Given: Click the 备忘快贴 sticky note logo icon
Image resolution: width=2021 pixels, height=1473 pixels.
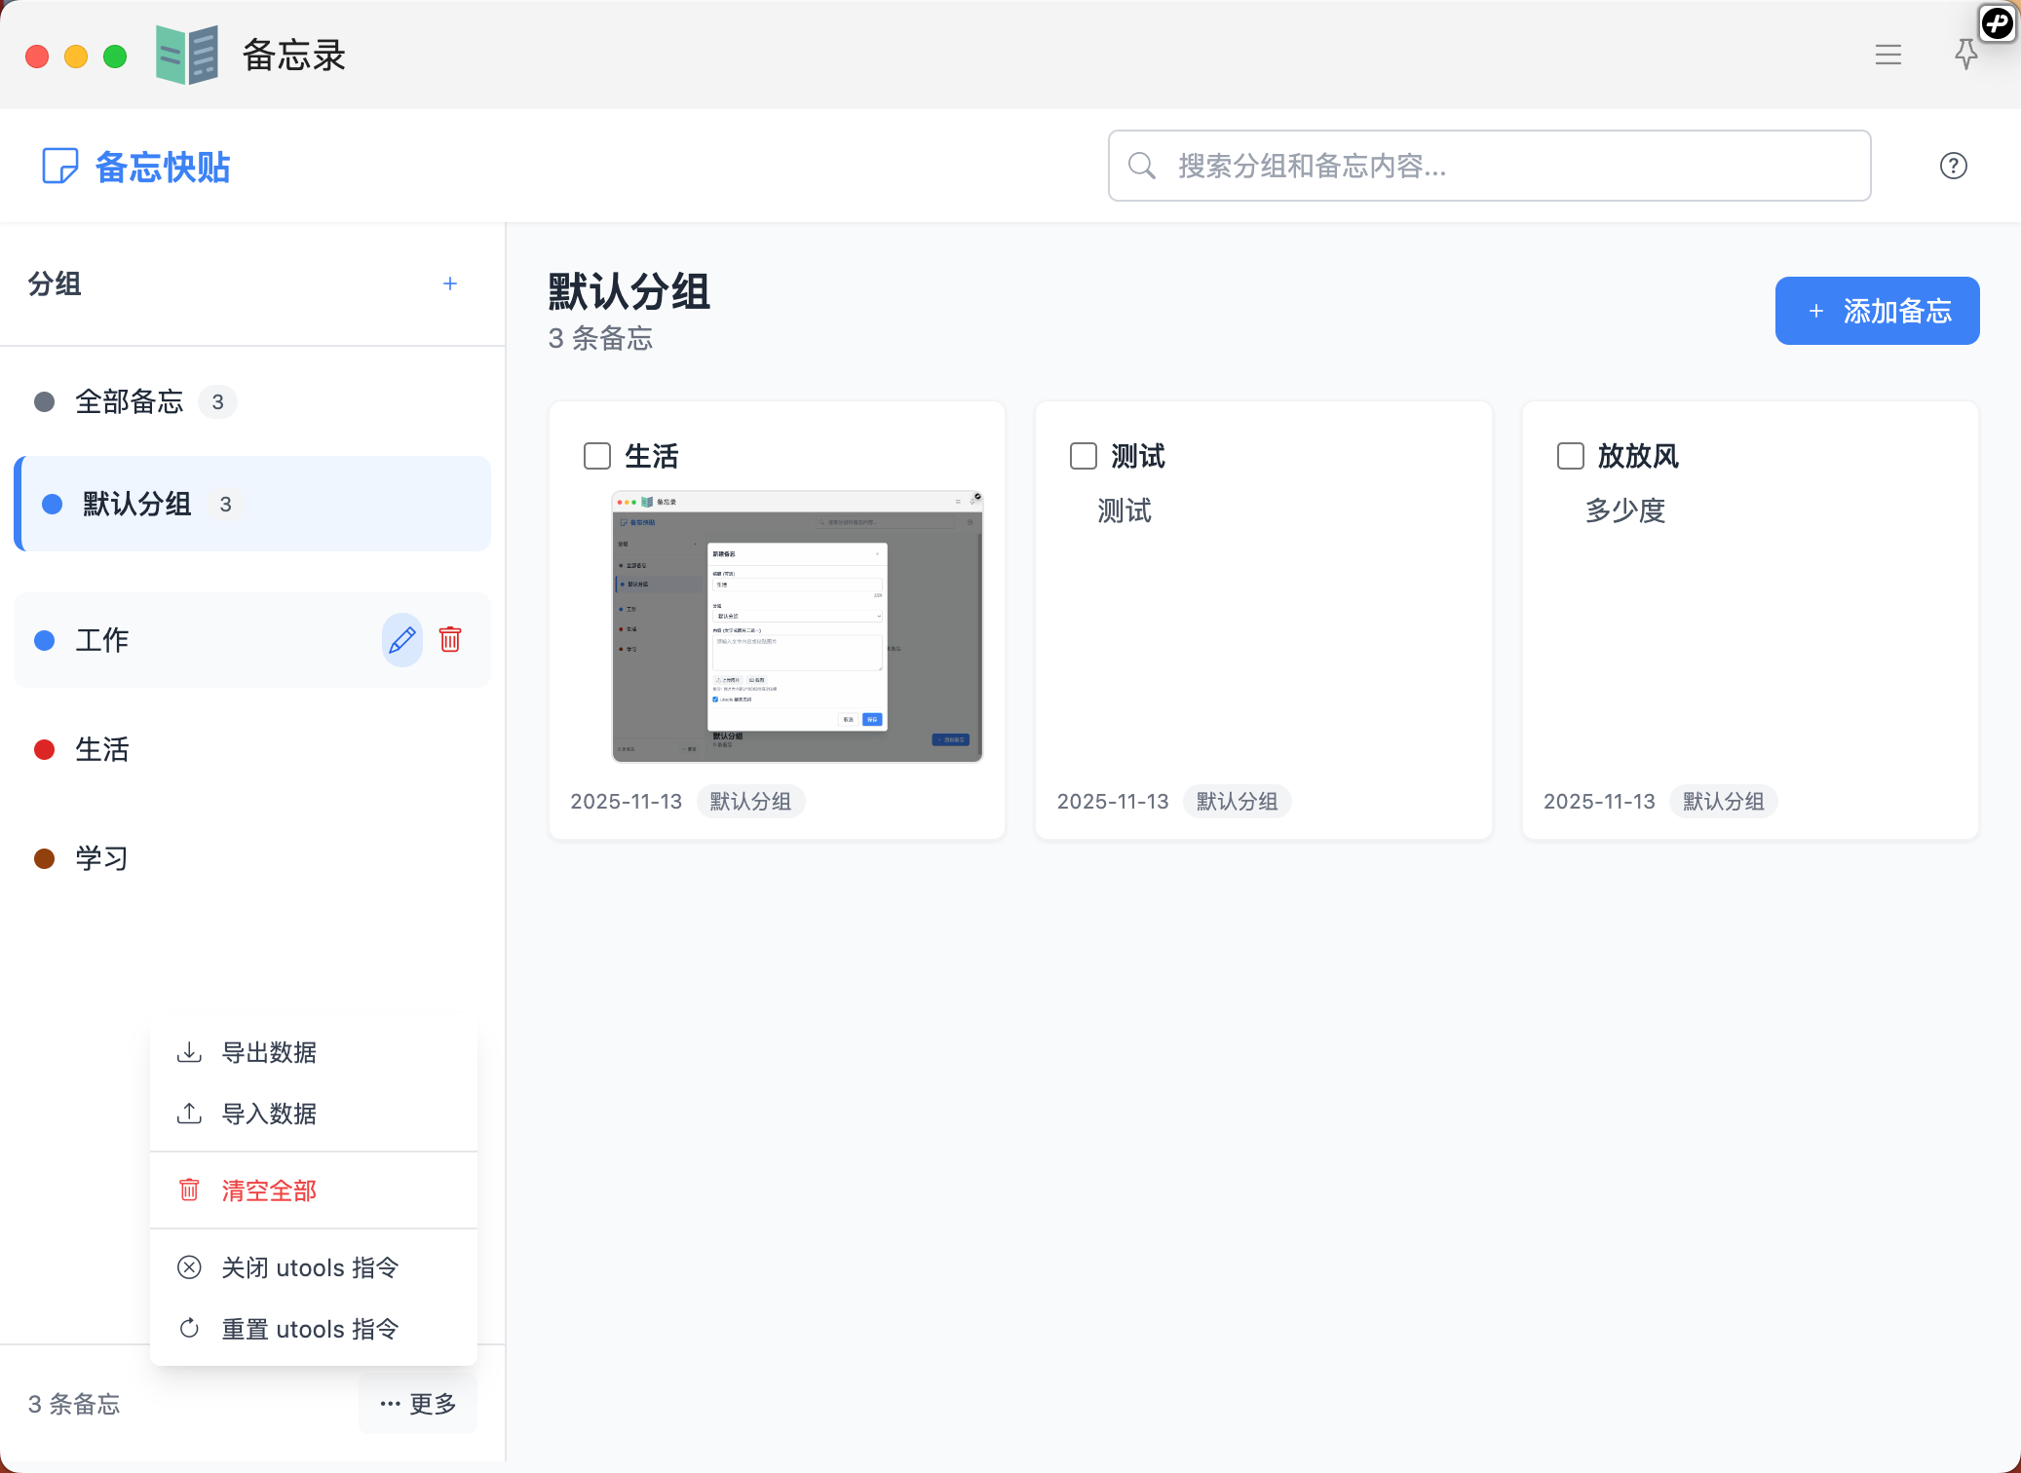Looking at the screenshot, I should tap(59, 166).
